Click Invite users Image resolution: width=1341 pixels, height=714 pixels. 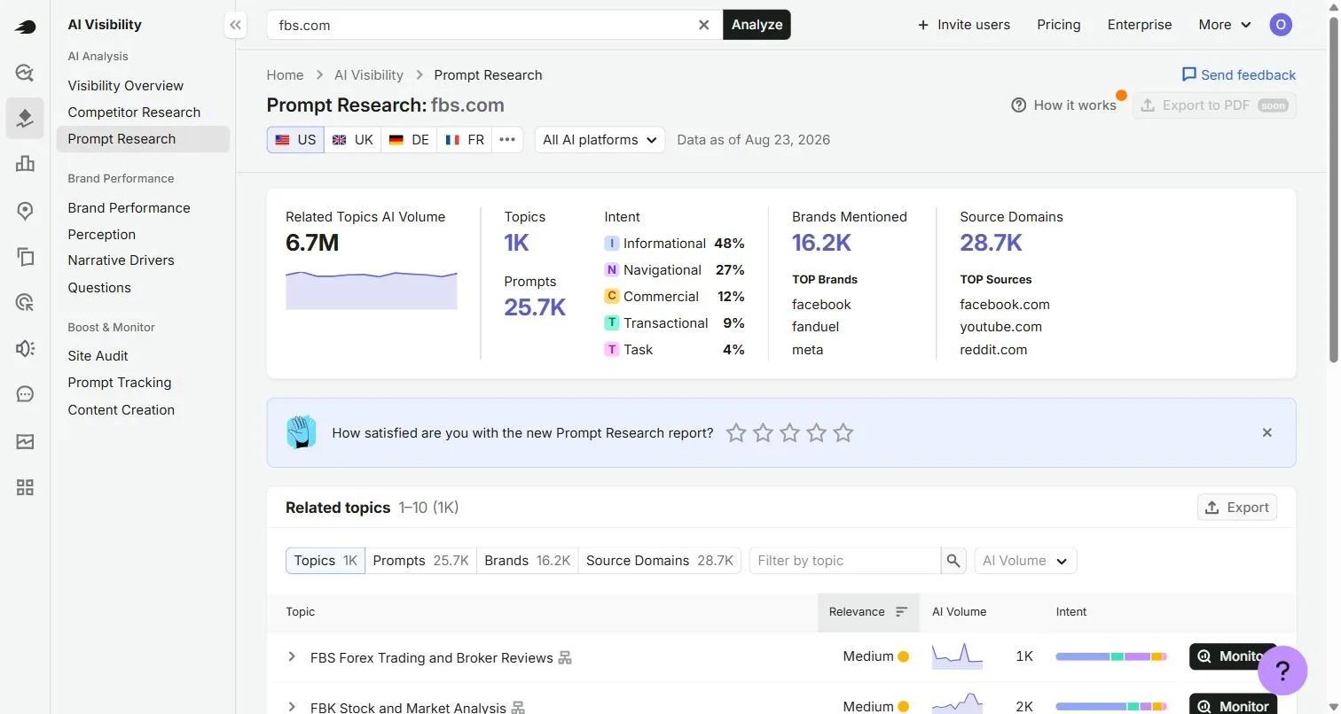point(964,25)
